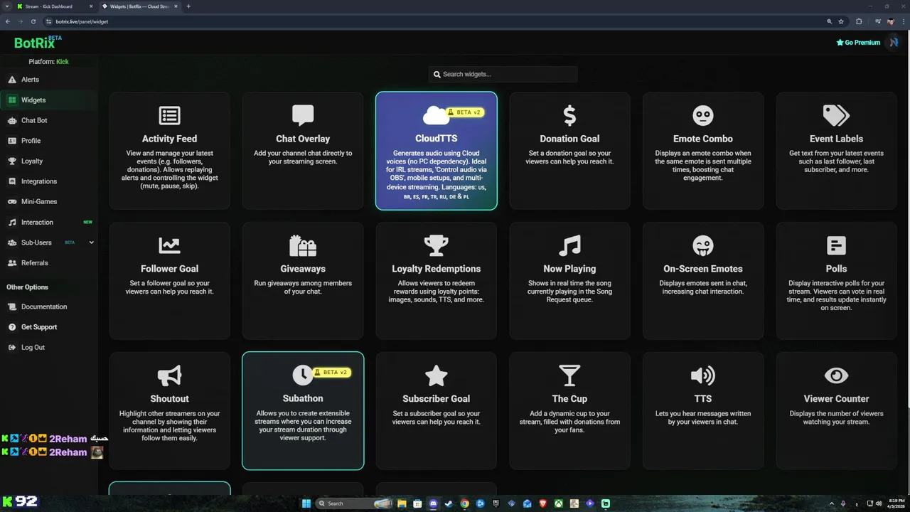
Task: Click the Subathon BETA v2 badge
Action: pos(333,372)
